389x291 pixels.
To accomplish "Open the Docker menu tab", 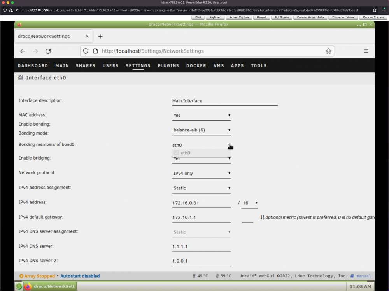I will [x=196, y=66].
